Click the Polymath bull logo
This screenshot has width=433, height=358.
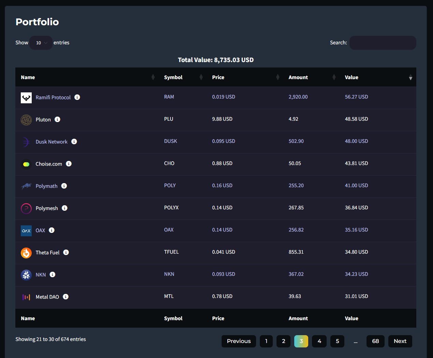point(26,187)
